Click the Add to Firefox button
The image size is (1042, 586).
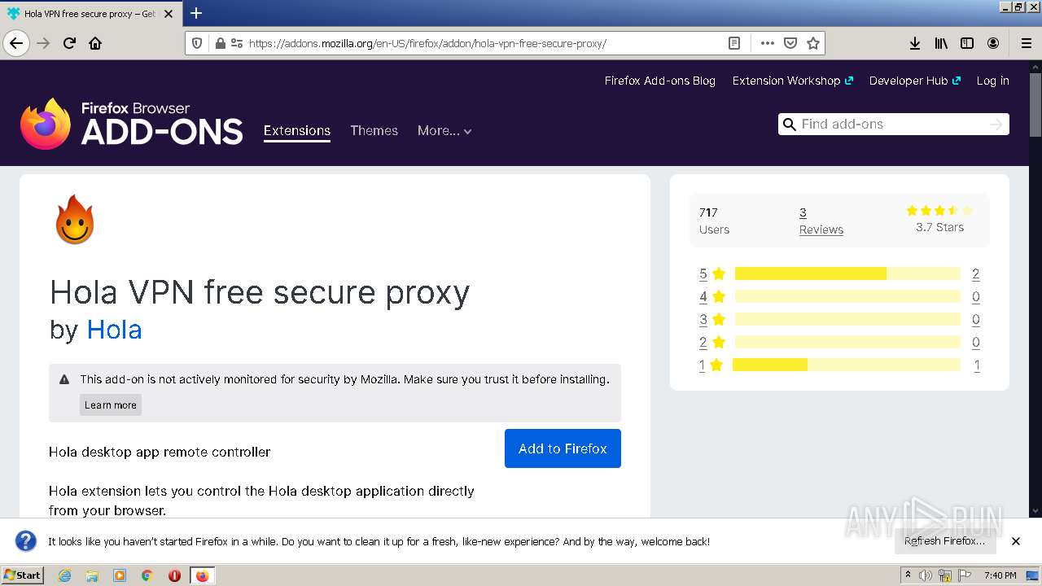[x=563, y=448]
